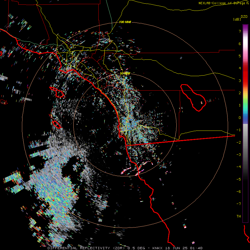Click the [dB] units label
250x250 pixels.
pyautogui.click(x=237, y=19)
